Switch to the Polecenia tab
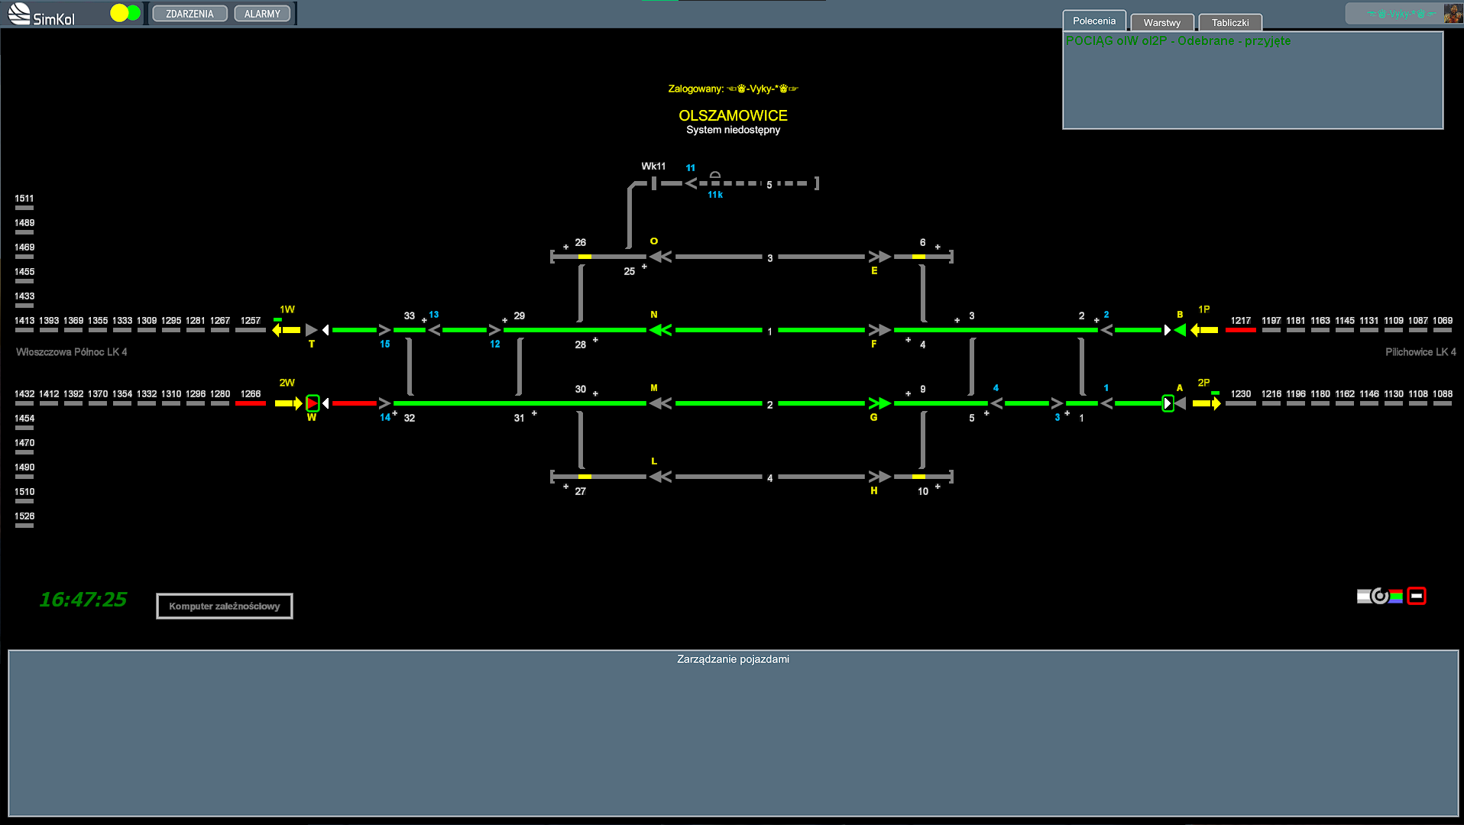 pyautogui.click(x=1094, y=21)
